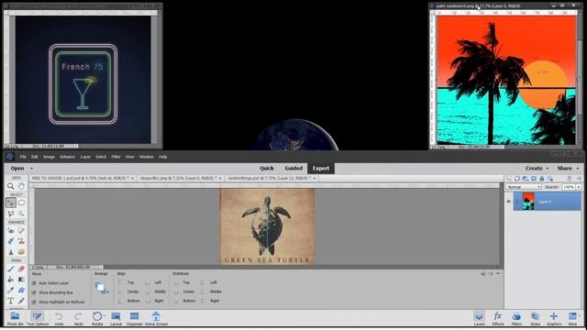Select the Zoom tool
This screenshot has width=587, height=330.
click(10, 186)
